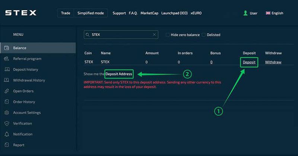The width and height of the screenshot is (298, 156).
Task: Click the Balance wallet icon in sidebar
Action: click(7, 48)
